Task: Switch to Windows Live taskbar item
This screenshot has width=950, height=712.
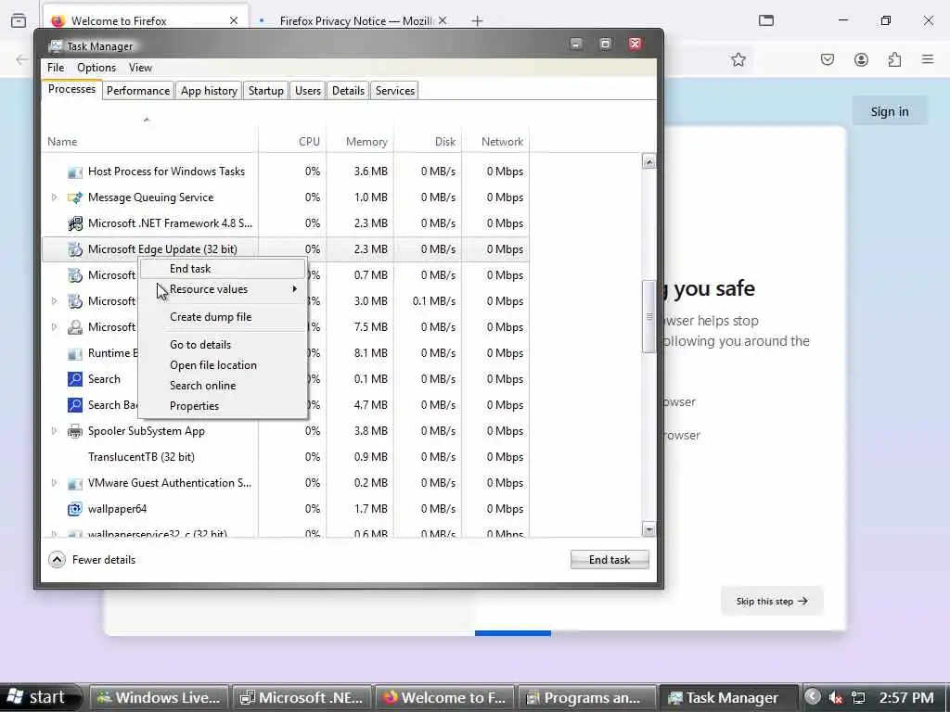Action: point(159,698)
